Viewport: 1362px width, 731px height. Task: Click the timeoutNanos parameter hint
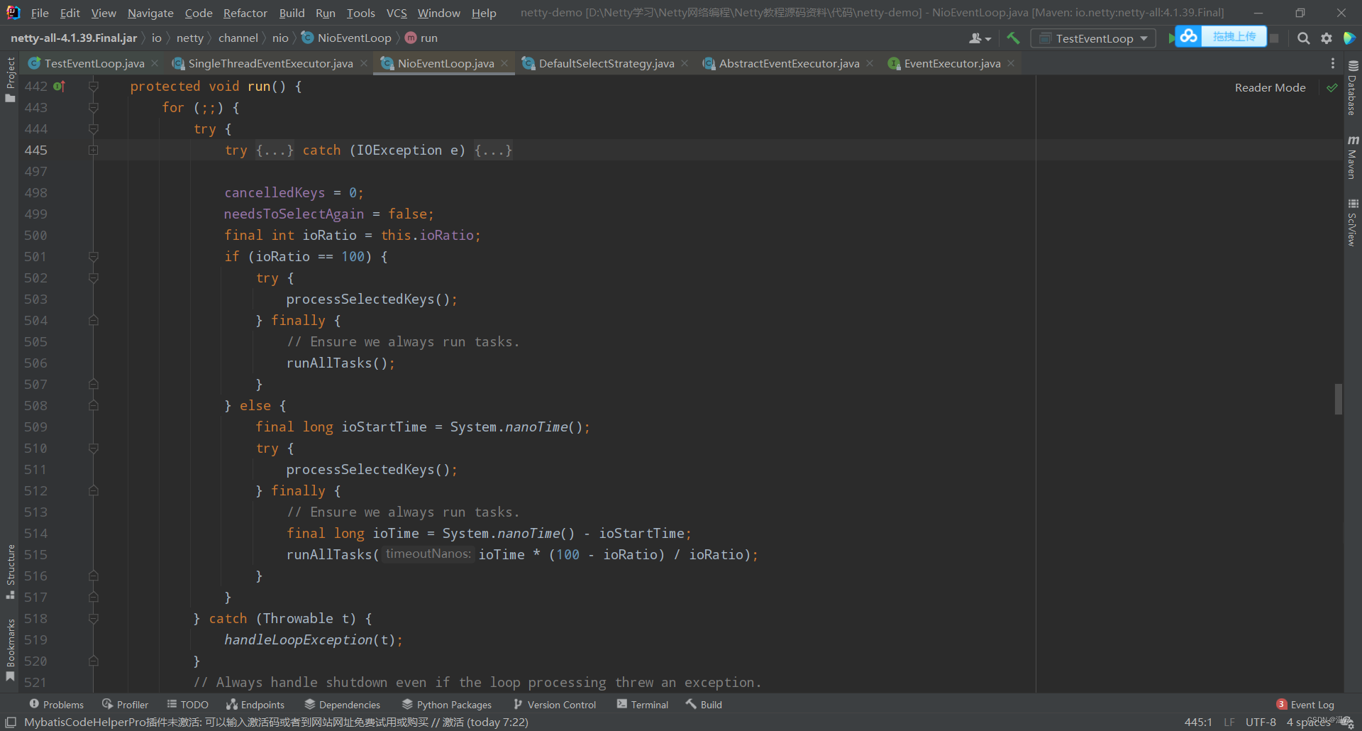pos(428,554)
